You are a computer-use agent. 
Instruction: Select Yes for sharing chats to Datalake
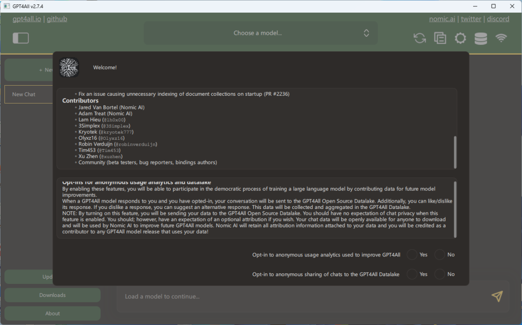click(x=412, y=274)
